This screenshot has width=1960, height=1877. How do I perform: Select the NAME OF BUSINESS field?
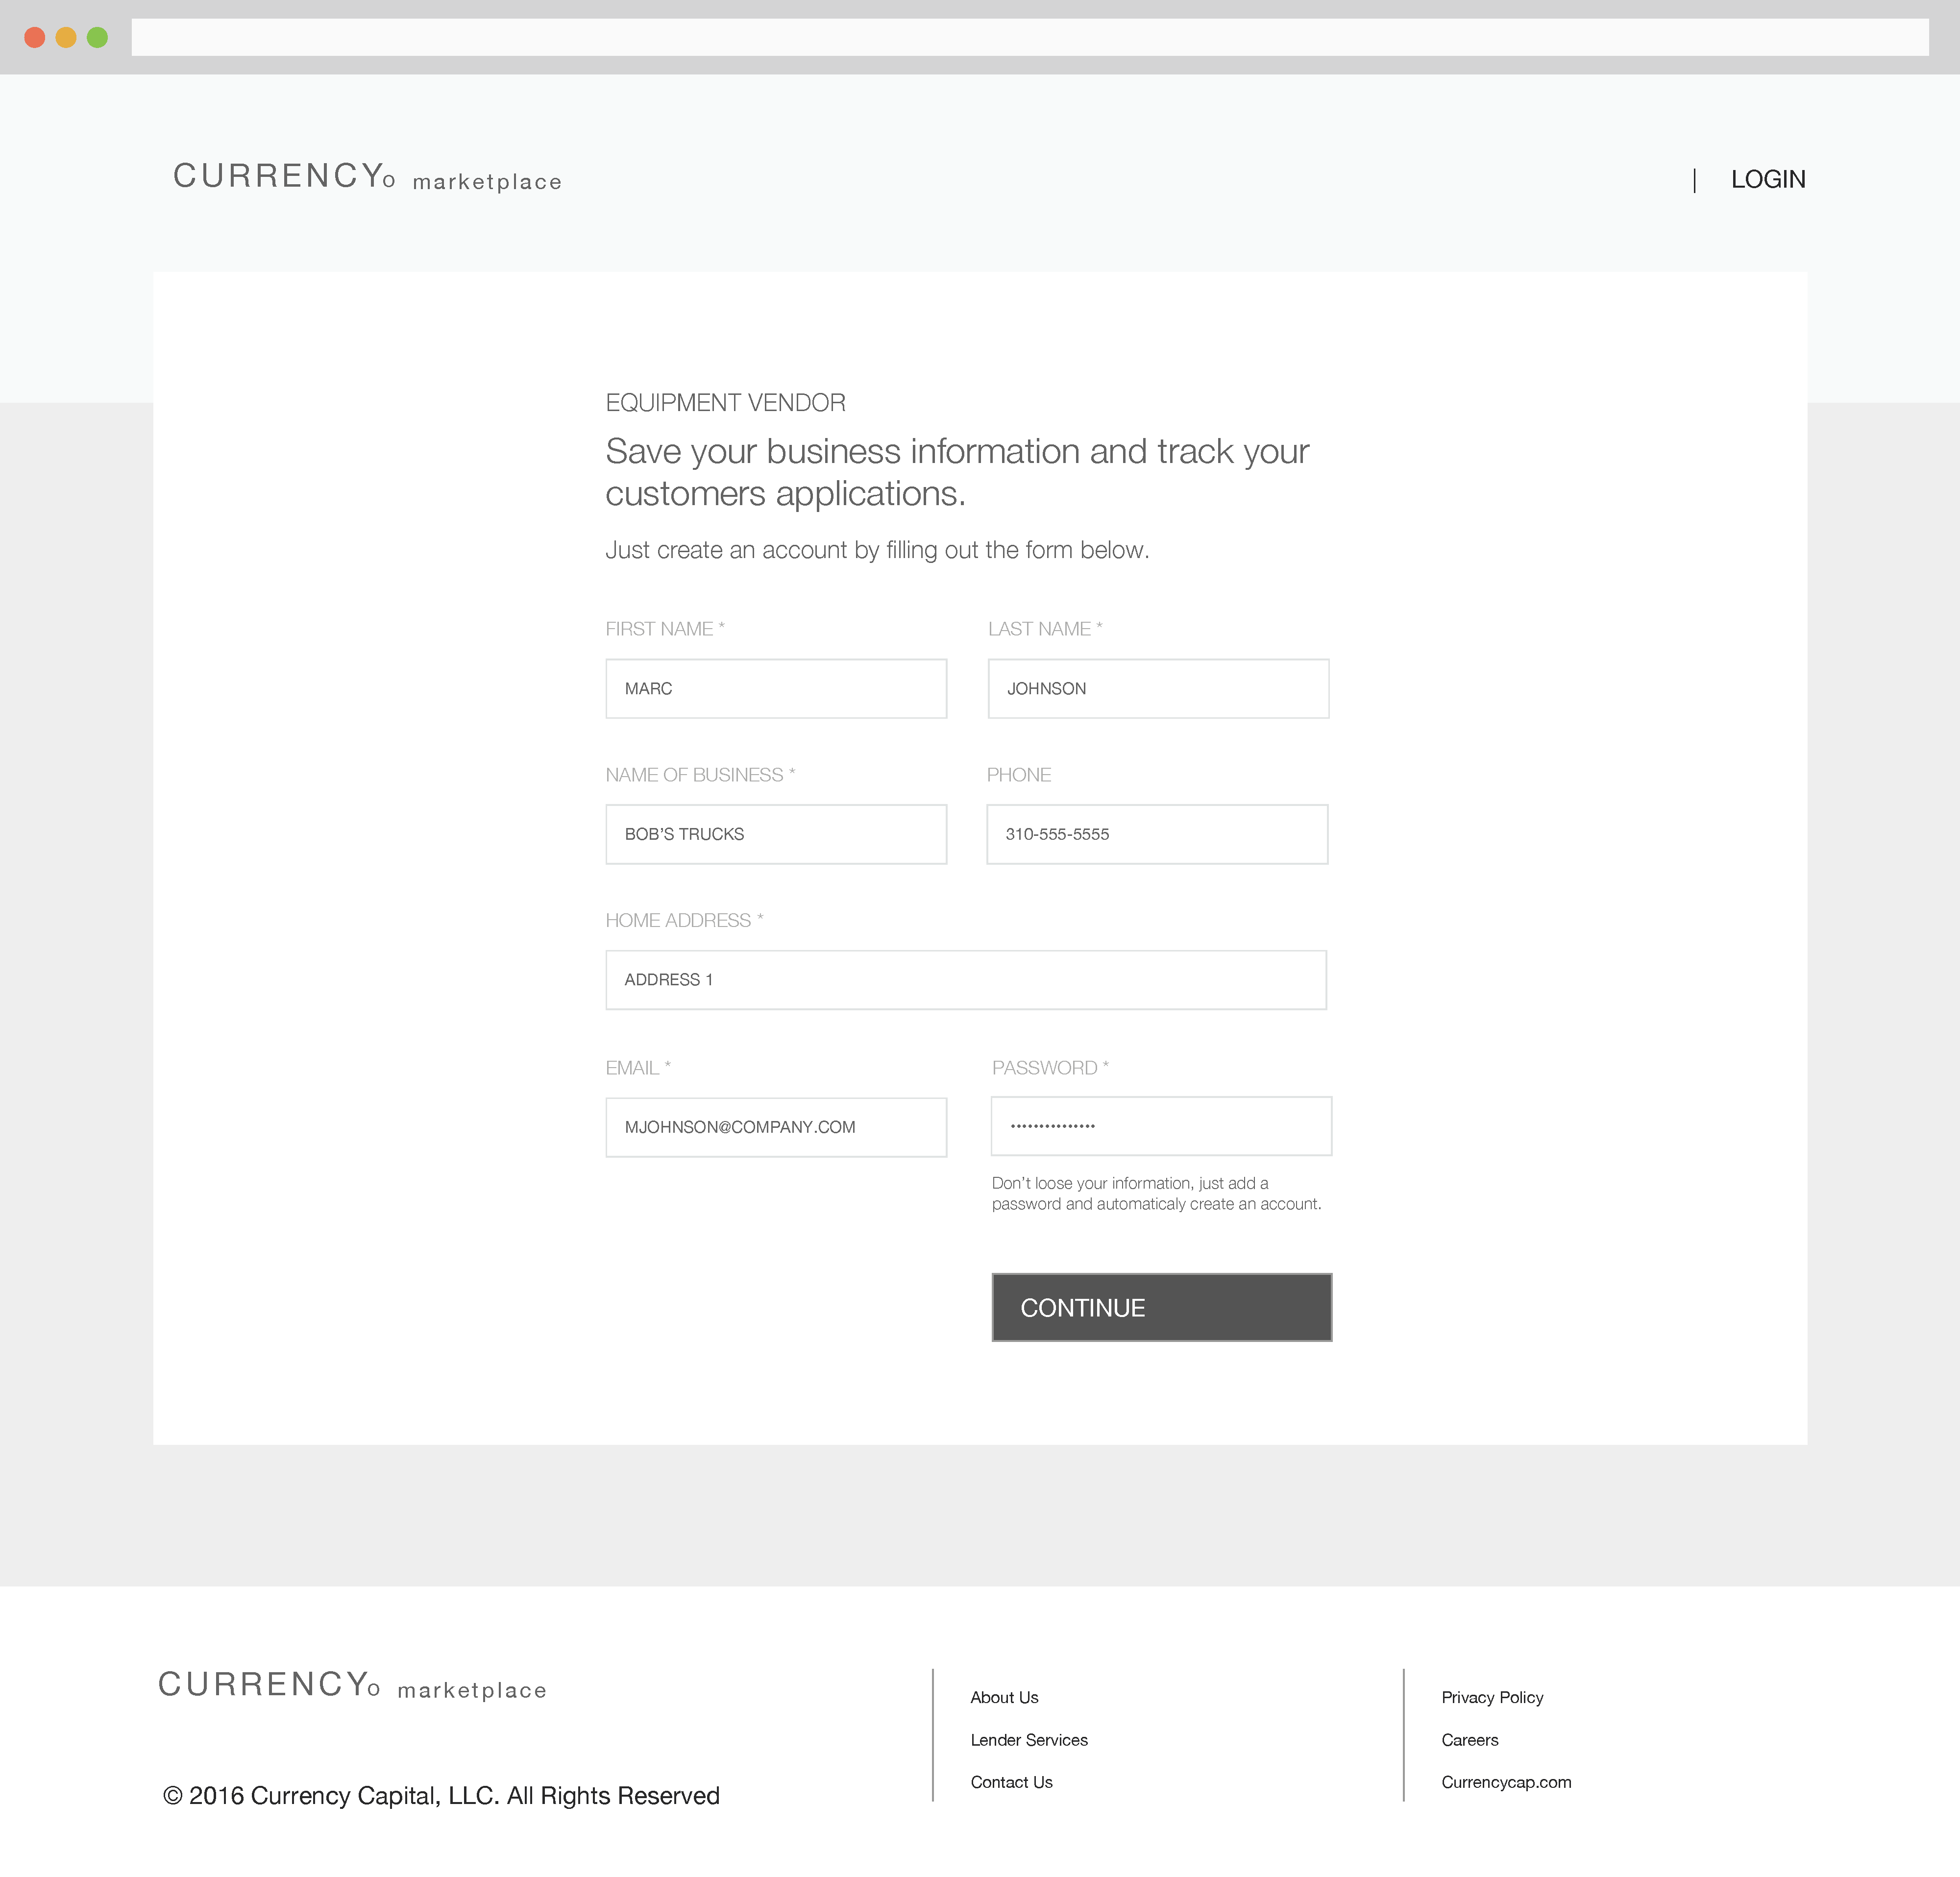776,834
